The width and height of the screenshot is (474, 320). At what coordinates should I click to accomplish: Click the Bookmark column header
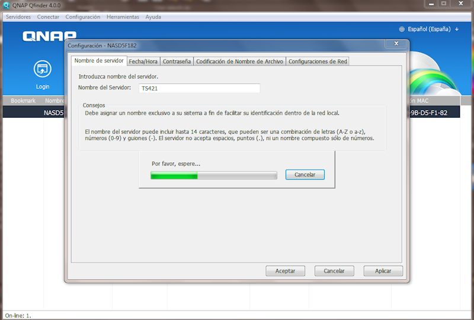point(23,101)
